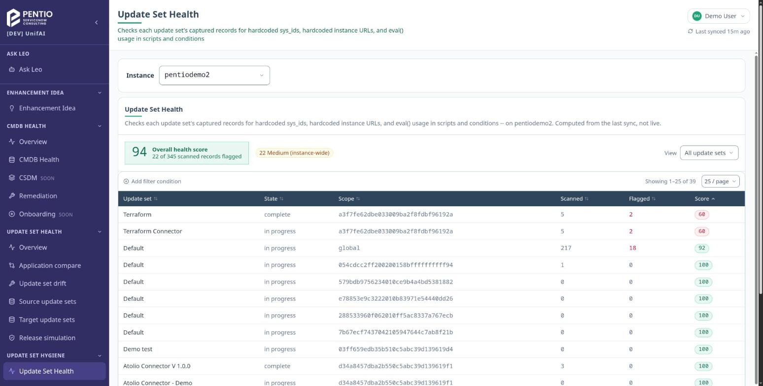Click the Application compare icon
763x386 pixels.
pyautogui.click(x=12, y=265)
